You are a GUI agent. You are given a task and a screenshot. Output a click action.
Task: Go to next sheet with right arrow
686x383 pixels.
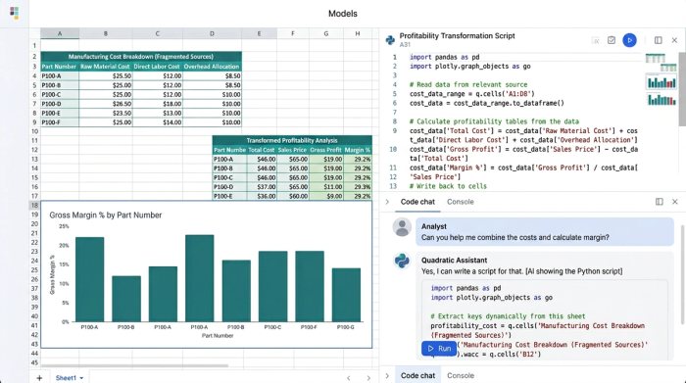click(x=368, y=378)
